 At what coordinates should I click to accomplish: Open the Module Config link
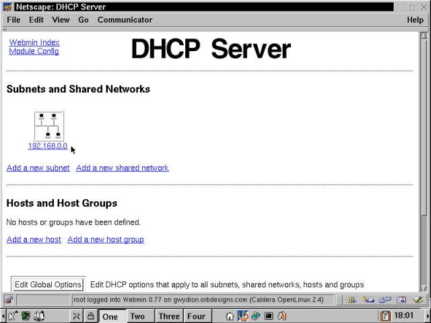coord(34,51)
